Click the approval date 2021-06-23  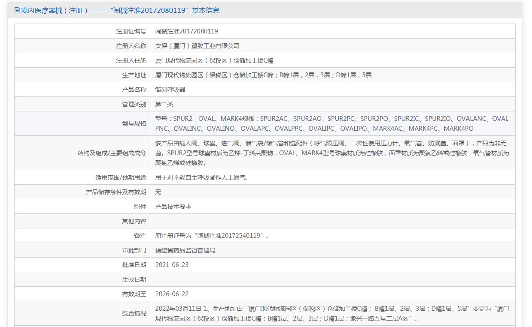click(172, 265)
